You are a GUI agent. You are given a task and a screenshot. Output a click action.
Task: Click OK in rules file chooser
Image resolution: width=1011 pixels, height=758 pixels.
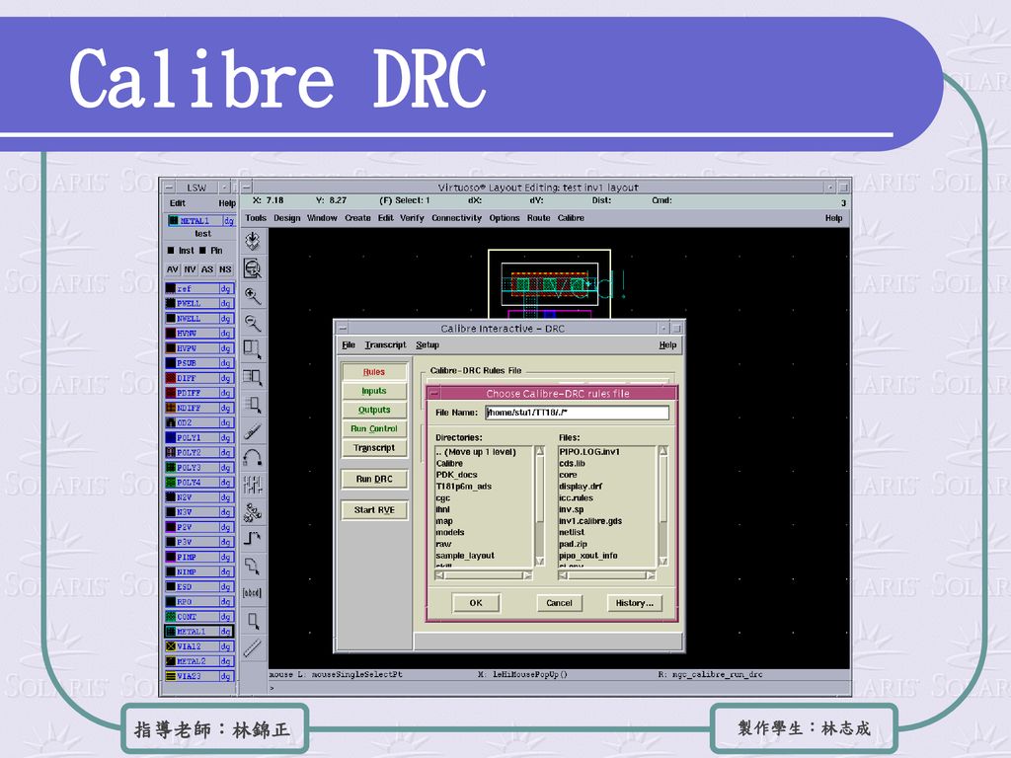click(x=476, y=603)
